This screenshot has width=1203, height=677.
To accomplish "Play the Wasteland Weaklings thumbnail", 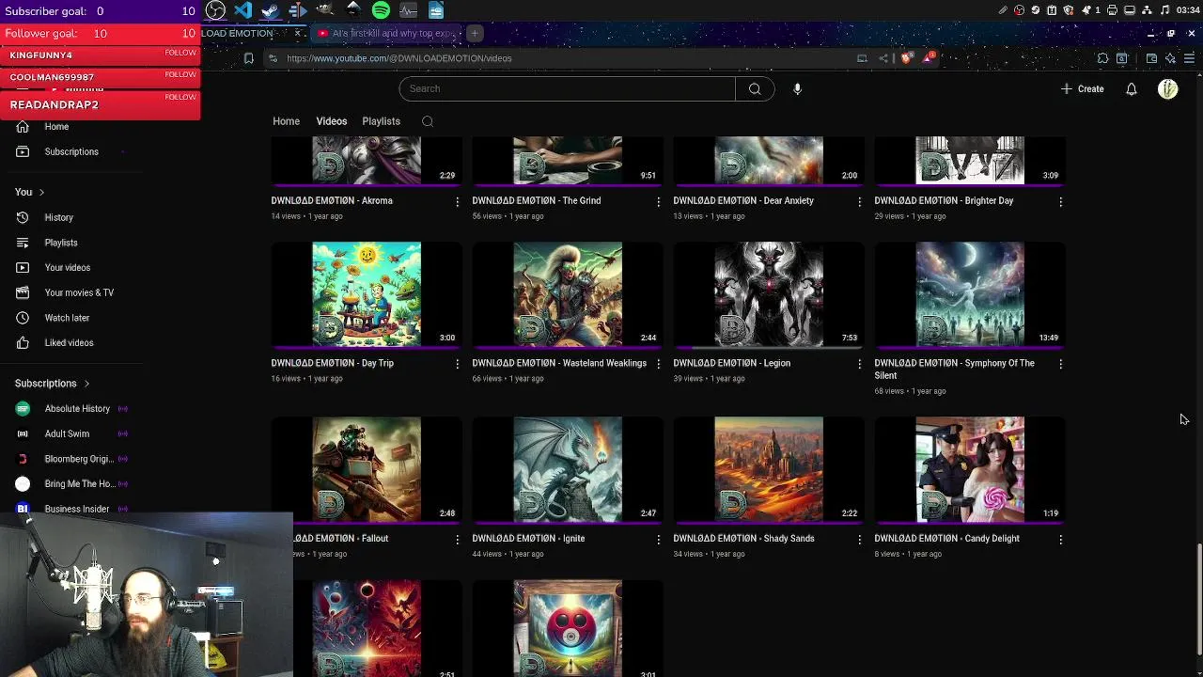I will click(x=568, y=295).
